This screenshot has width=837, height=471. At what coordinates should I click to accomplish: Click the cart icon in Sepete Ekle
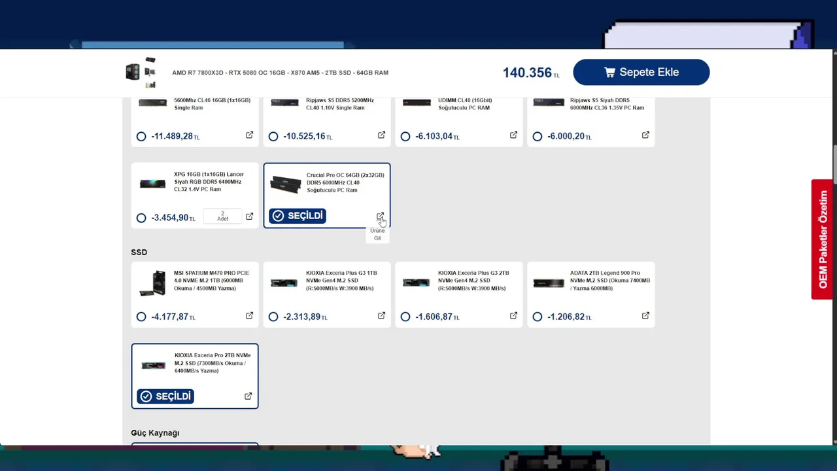tap(609, 72)
